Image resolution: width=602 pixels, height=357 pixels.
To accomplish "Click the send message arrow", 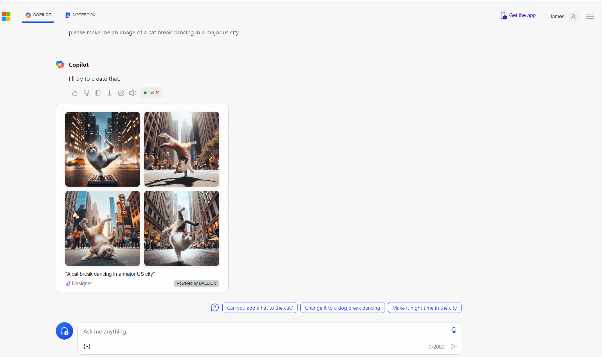I will click(x=454, y=347).
